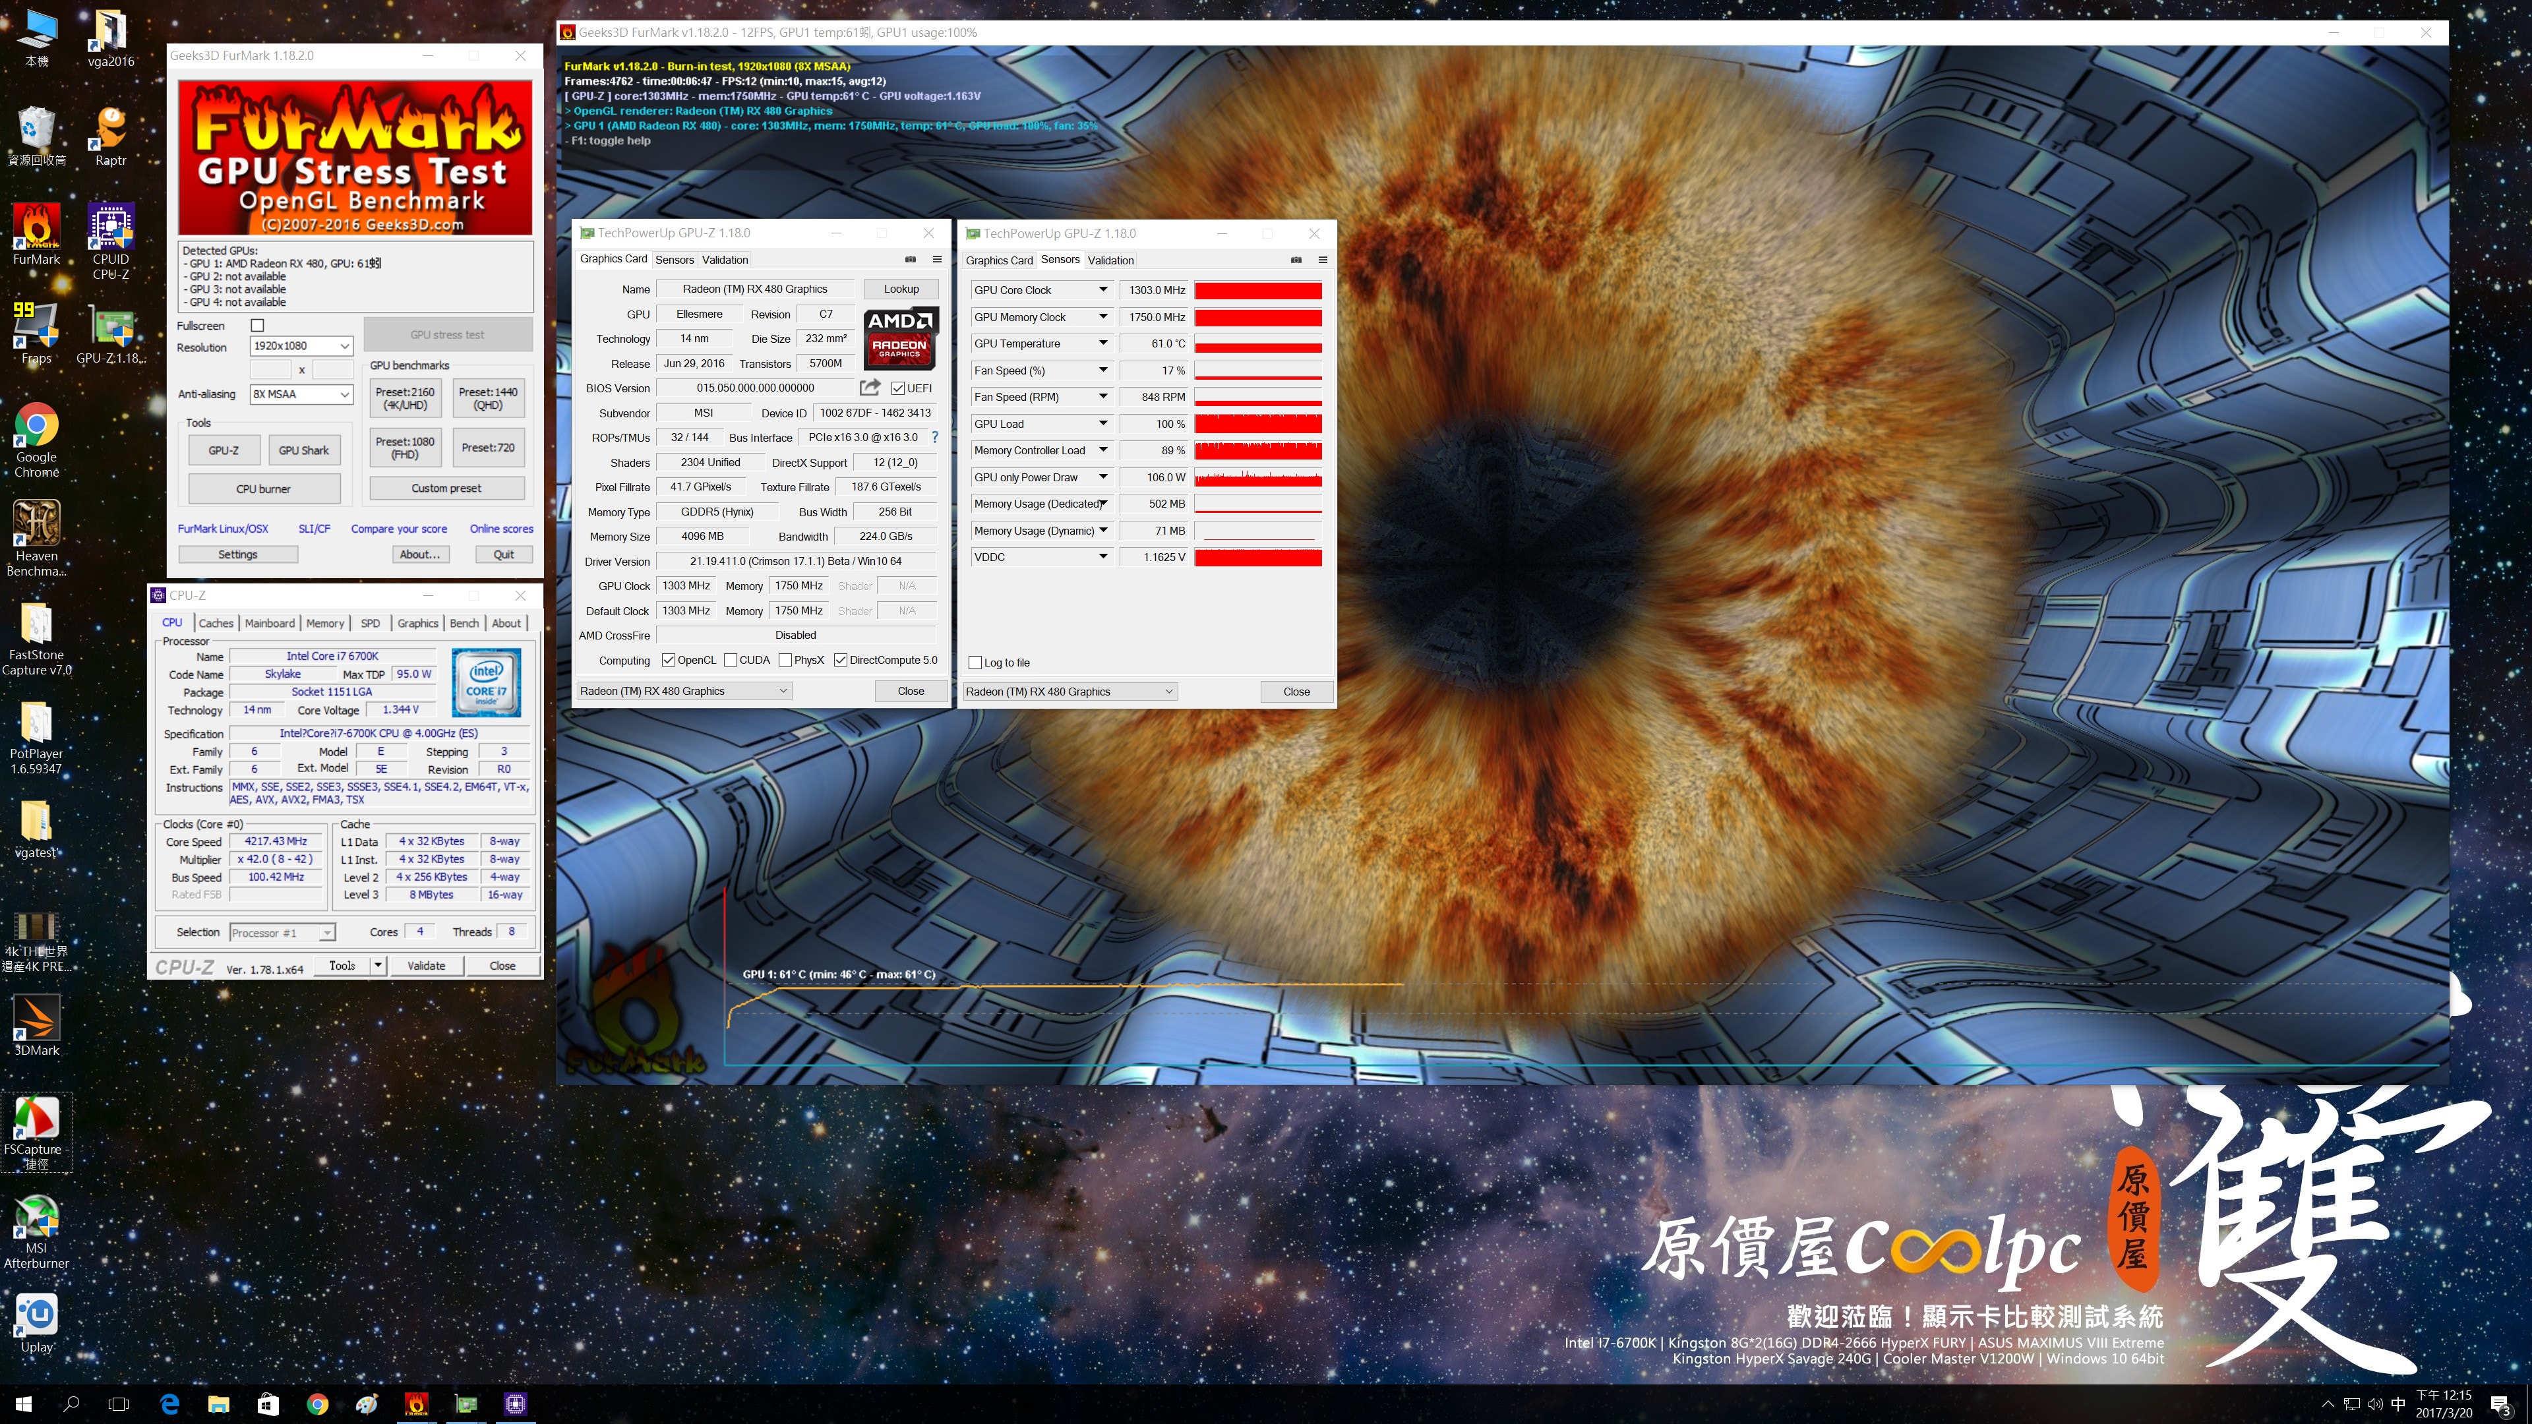Open the CPUID CPU-Z desktop icon
The height and width of the screenshot is (1424, 2532).
(111, 242)
